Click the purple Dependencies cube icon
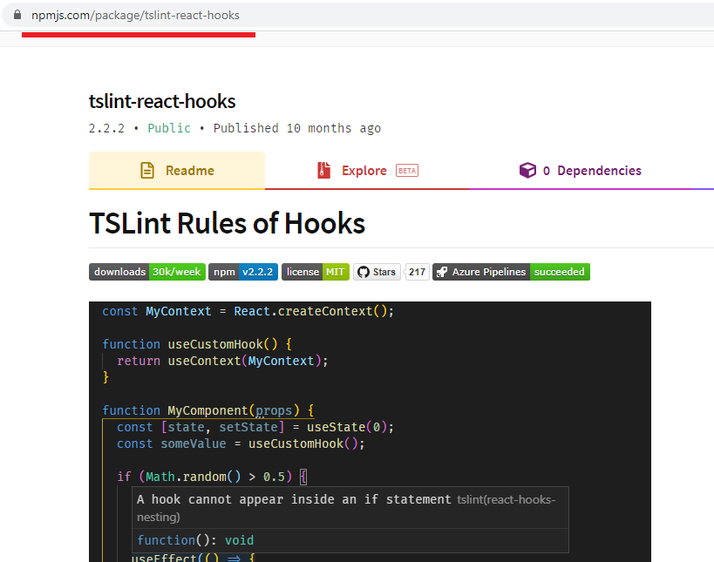Screen dimensions: 714x562 [527, 171]
